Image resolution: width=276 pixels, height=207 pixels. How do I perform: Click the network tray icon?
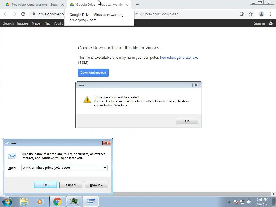tap(242, 202)
